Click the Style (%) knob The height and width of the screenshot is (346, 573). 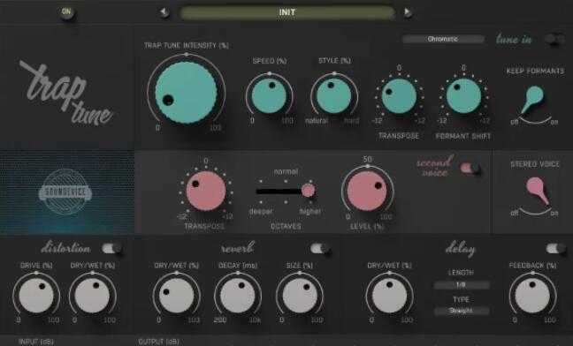pyautogui.click(x=334, y=96)
